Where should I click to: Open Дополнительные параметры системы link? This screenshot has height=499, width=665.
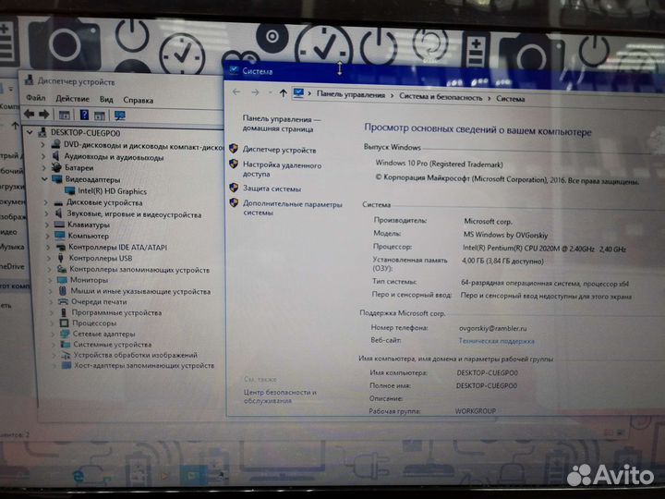pos(293,208)
